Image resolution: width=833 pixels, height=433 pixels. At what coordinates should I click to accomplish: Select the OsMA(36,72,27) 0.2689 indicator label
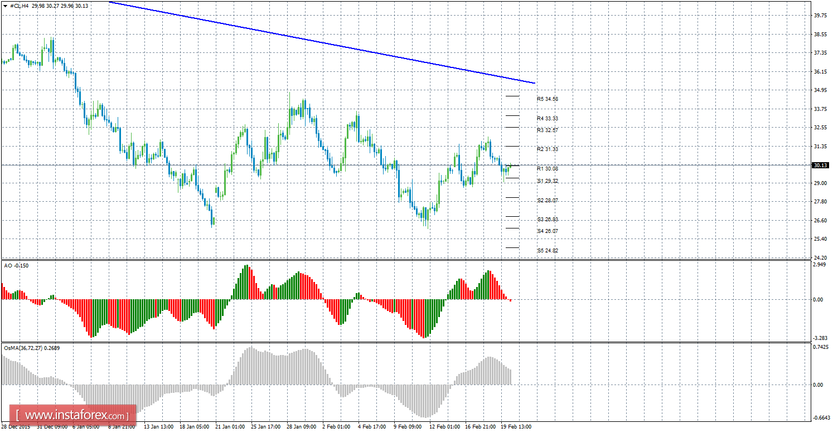click(32, 348)
